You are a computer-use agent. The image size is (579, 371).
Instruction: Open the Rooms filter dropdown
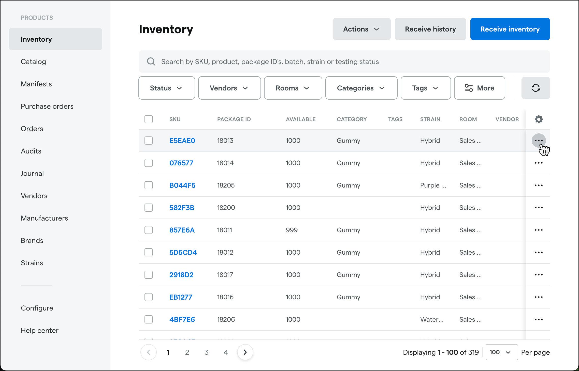pyautogui.click(x=293, y=88)
